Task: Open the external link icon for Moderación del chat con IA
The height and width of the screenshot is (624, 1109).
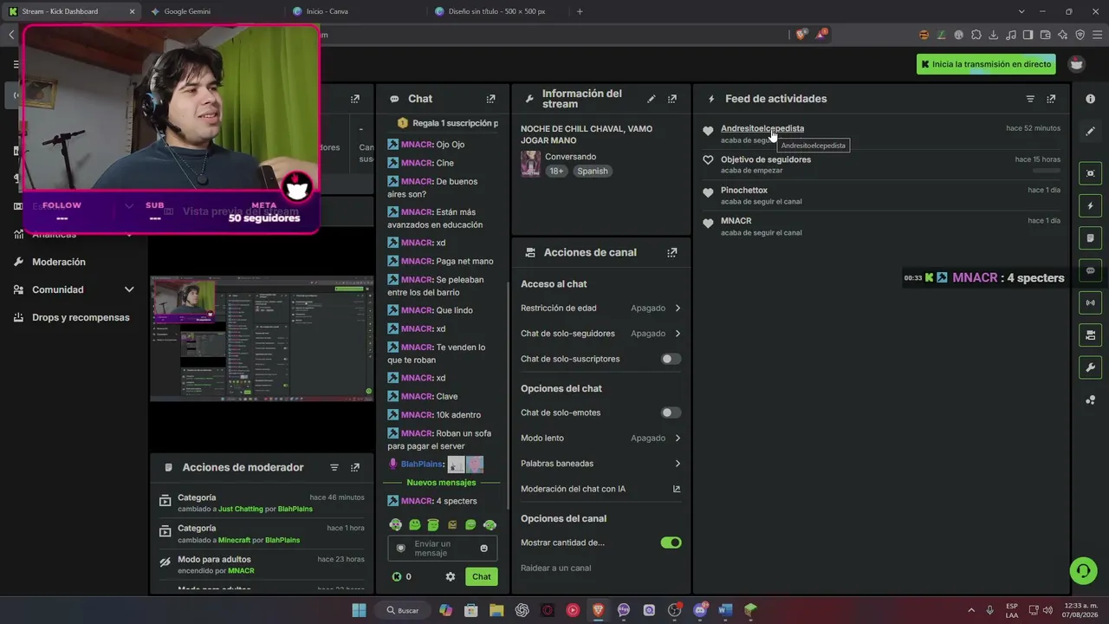Action: pyautogui.click(x=677, y=489)
